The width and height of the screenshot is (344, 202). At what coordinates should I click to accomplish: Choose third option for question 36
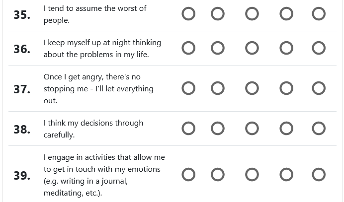(x=252, y=48)
